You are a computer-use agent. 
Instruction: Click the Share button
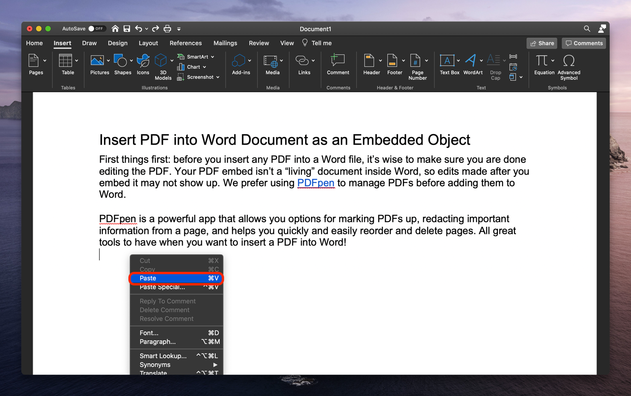click(x=542, y=43)
